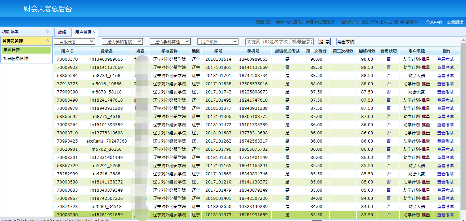Screen dimensions: 466x221
Task: Open 查看考试 for user 74871723
Action: [446, 207]
